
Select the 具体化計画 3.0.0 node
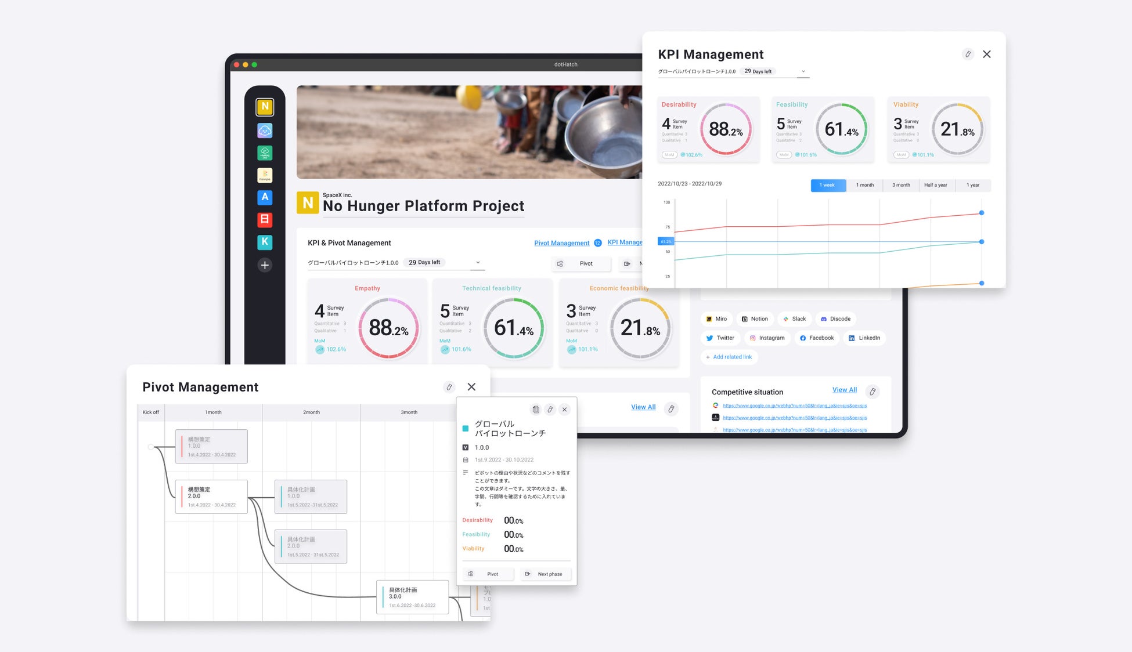[413, 597]
